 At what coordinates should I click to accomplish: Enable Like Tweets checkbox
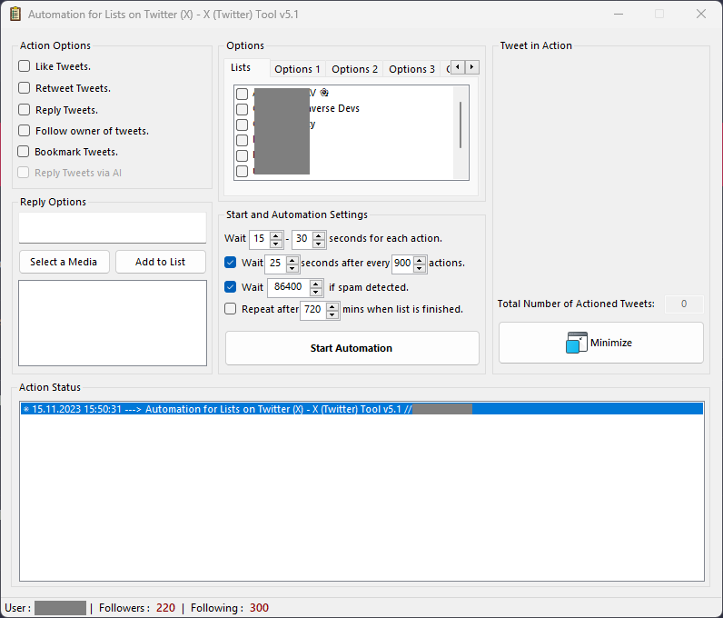[x=24, y=66]
